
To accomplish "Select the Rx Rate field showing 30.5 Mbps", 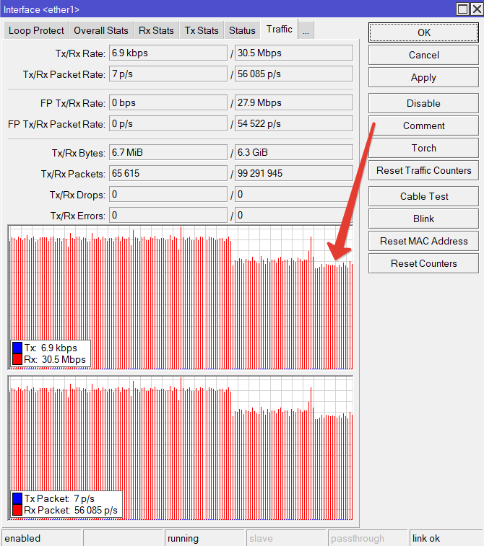I will (293, 53).
